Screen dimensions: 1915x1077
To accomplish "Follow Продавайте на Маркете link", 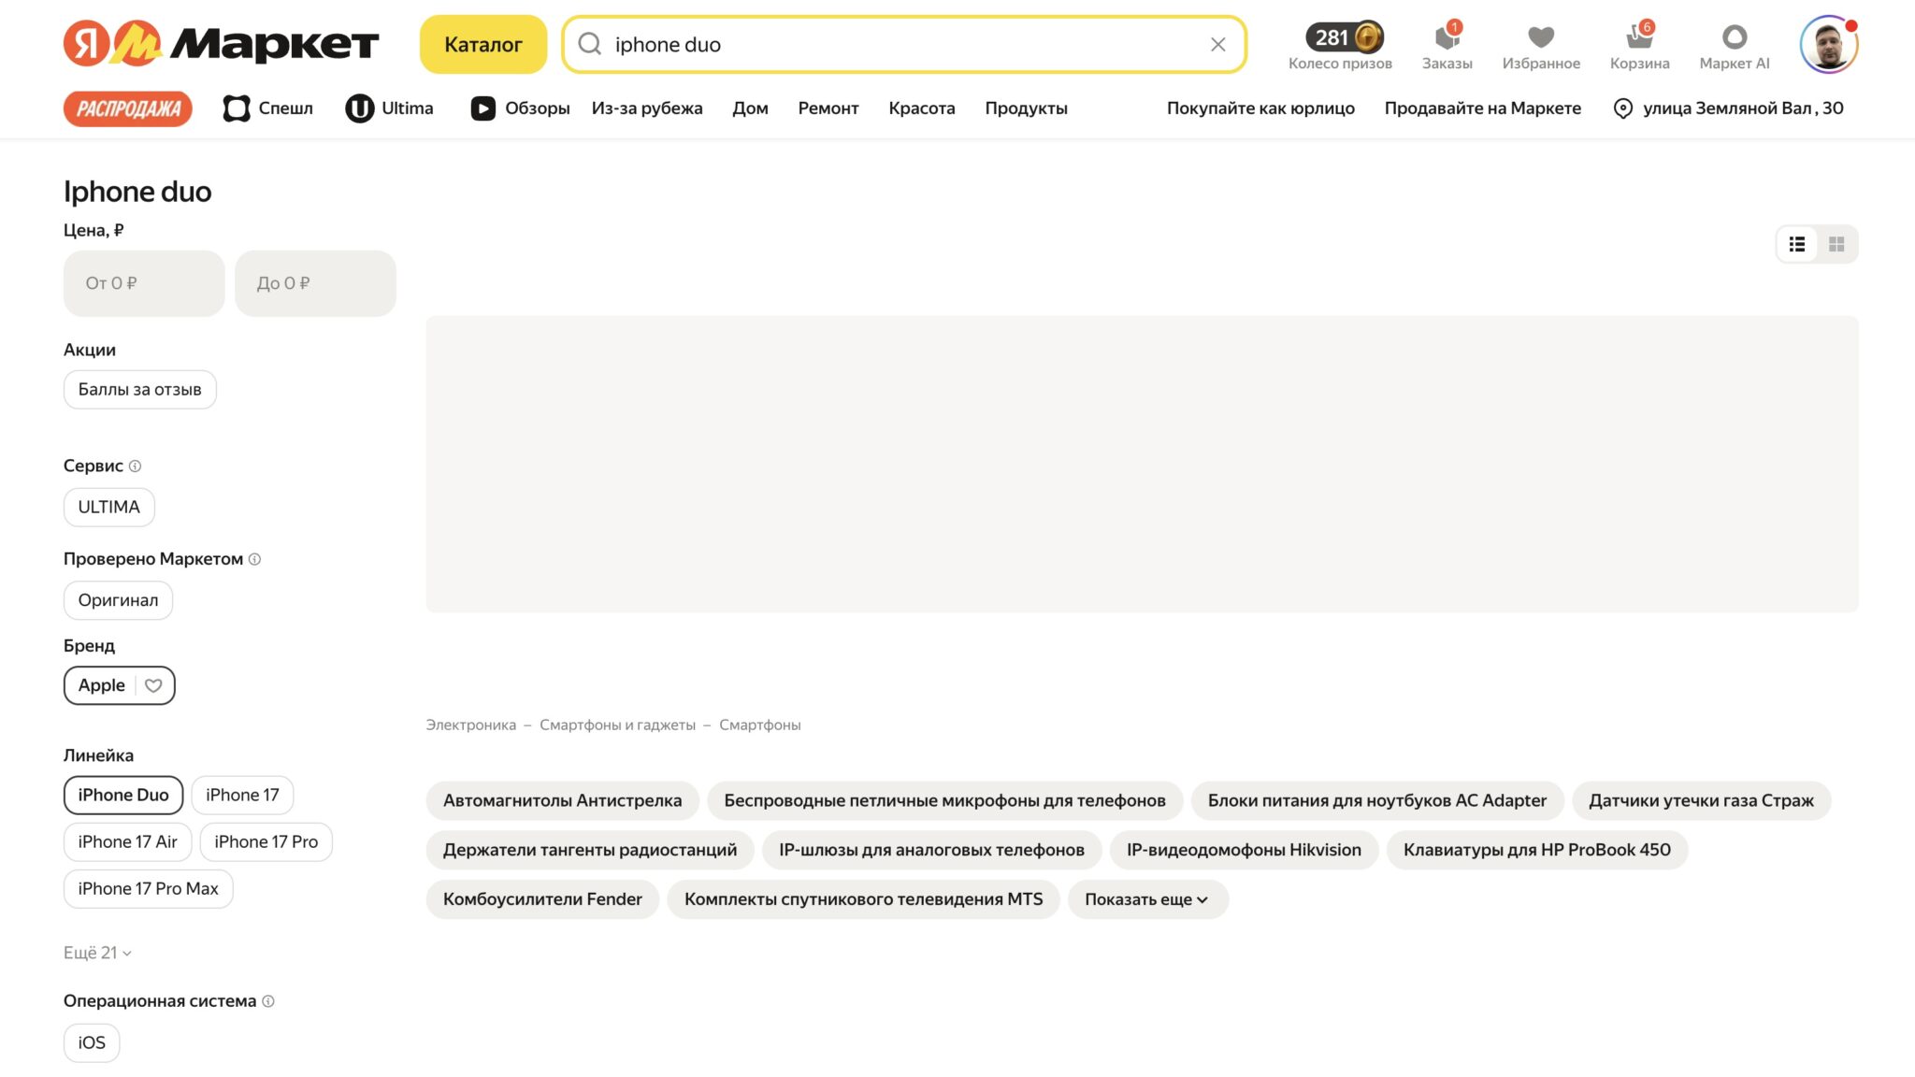I will (x=1482, y=108).
